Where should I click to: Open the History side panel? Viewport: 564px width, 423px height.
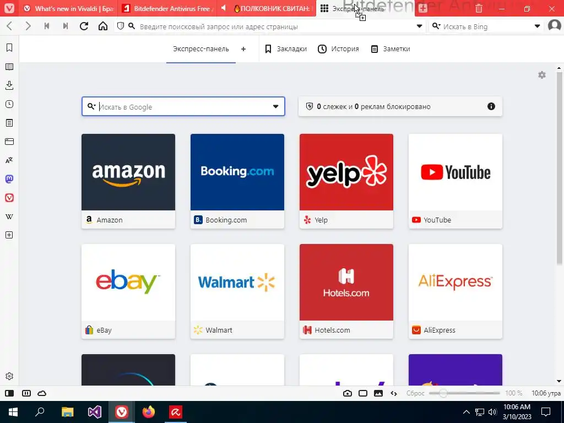9,104
